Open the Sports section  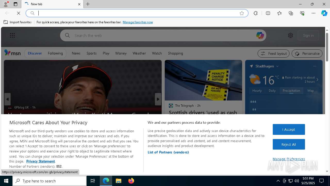[92, 53]
